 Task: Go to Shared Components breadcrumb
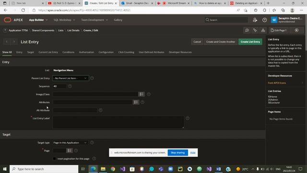click(x=43, y=30)
